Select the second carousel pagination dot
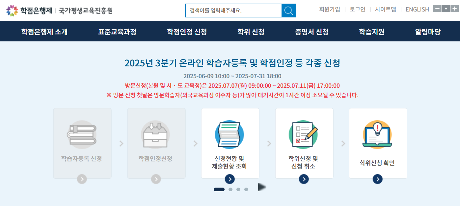Image resolution: width=460 pixels, height=206 pixels. [230, 189]
